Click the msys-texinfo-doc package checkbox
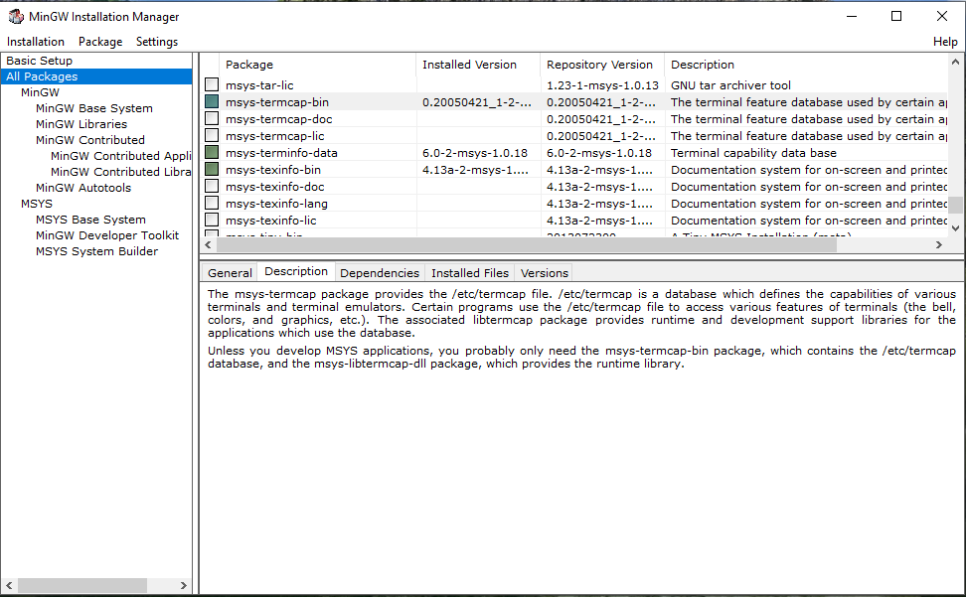 pos(212,187)
